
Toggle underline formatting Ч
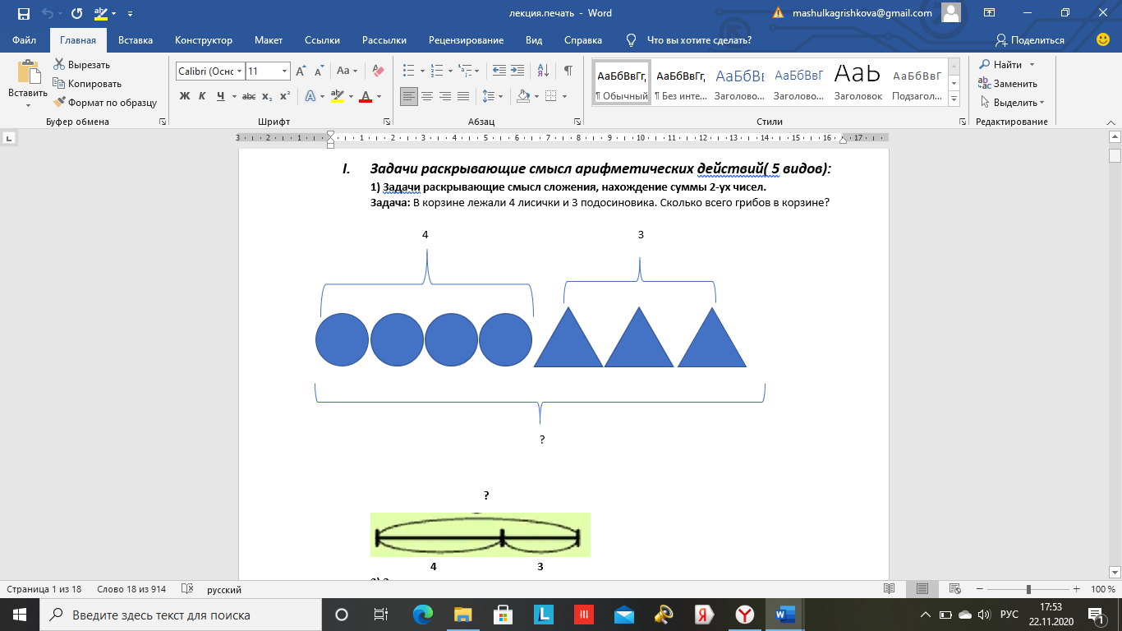(221, 96)
